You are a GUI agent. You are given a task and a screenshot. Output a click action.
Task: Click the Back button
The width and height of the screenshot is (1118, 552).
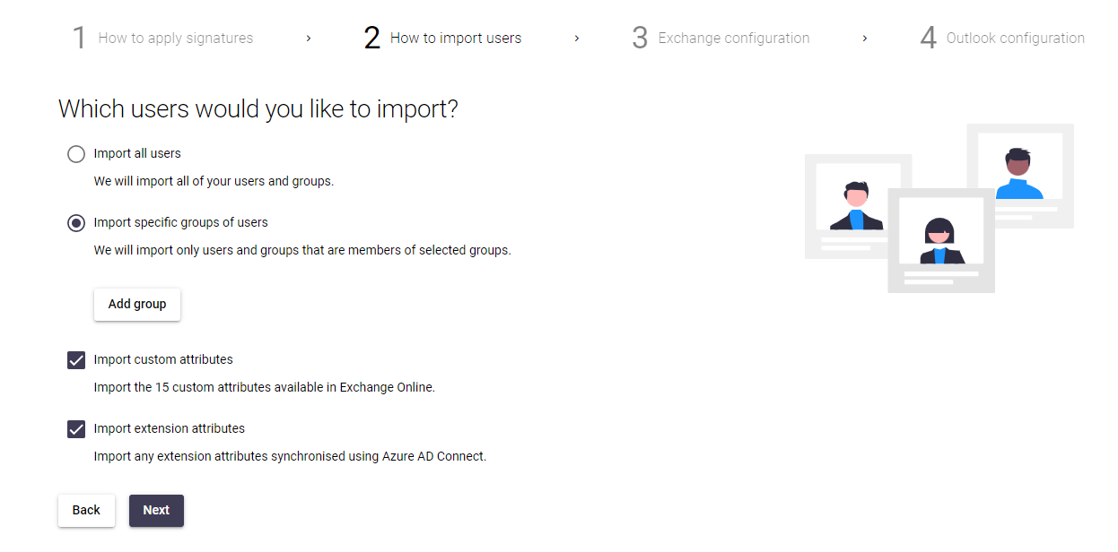pyautogui.click(x=86, y=511)
